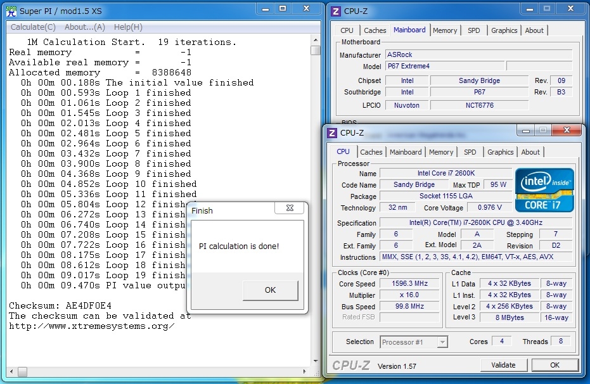The height and width of the screenshot is (384, 590).
Task: Open the About...(A) menu in Super PI
Action: [85, 27]
